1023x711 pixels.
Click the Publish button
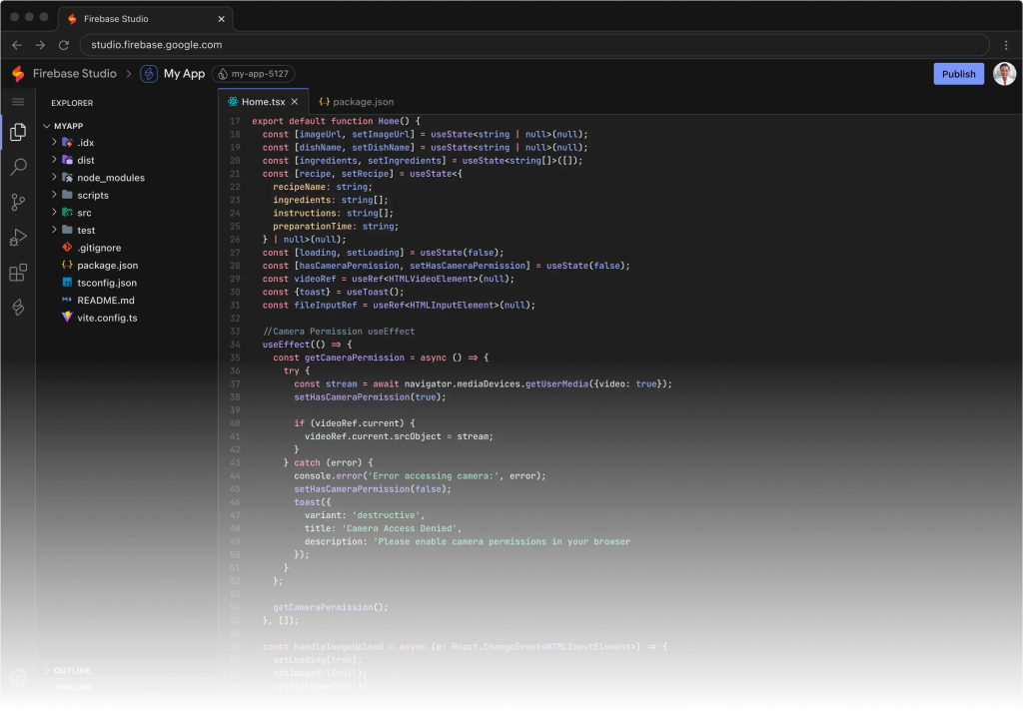point(958,74)
